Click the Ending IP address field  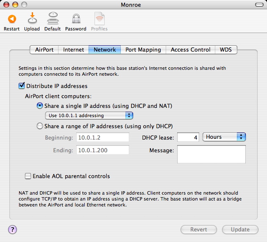tap(103, 150)
